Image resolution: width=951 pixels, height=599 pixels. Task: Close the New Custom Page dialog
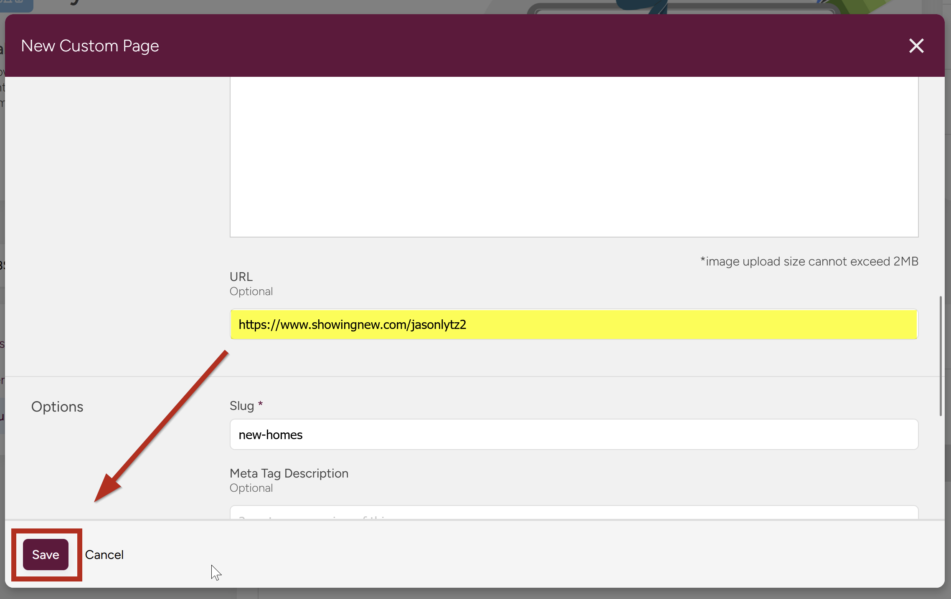(x=916, y=46)
